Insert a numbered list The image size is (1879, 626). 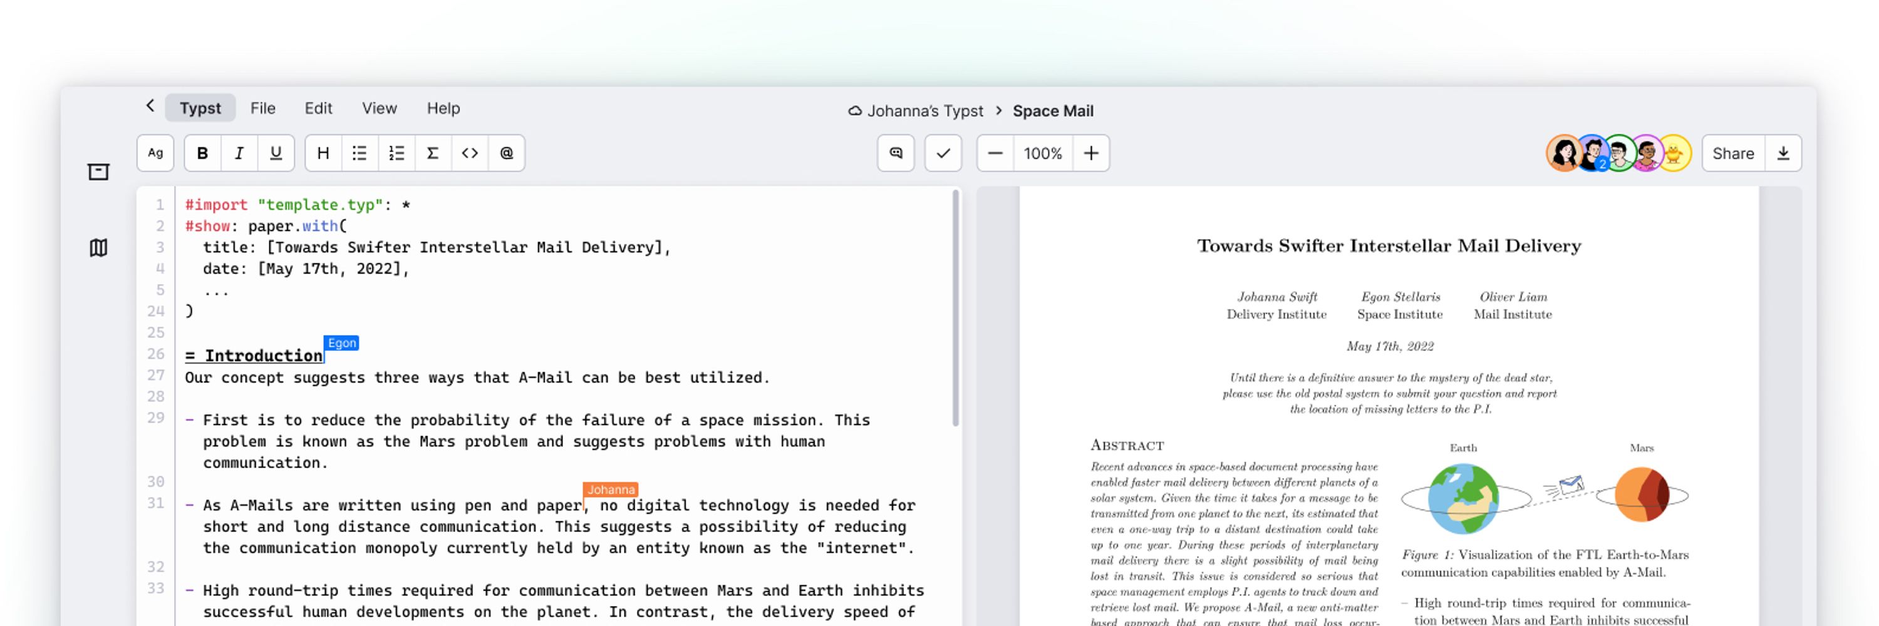[397, 153]
